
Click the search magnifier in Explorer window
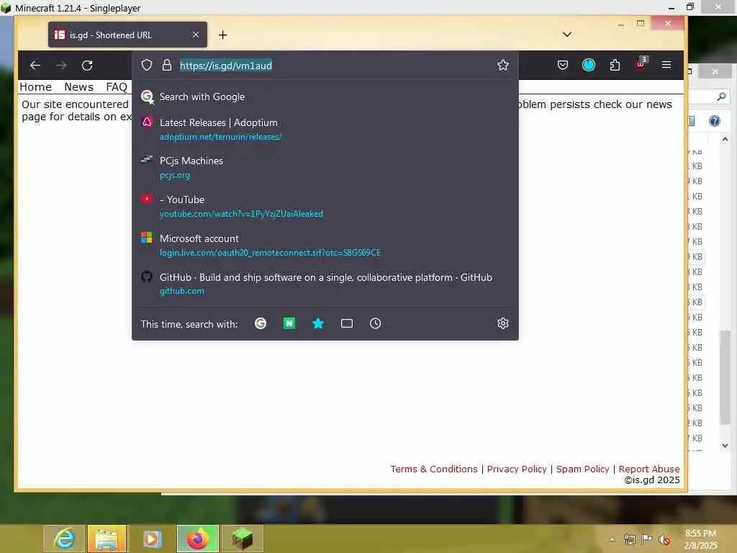[x=721, y=96]
